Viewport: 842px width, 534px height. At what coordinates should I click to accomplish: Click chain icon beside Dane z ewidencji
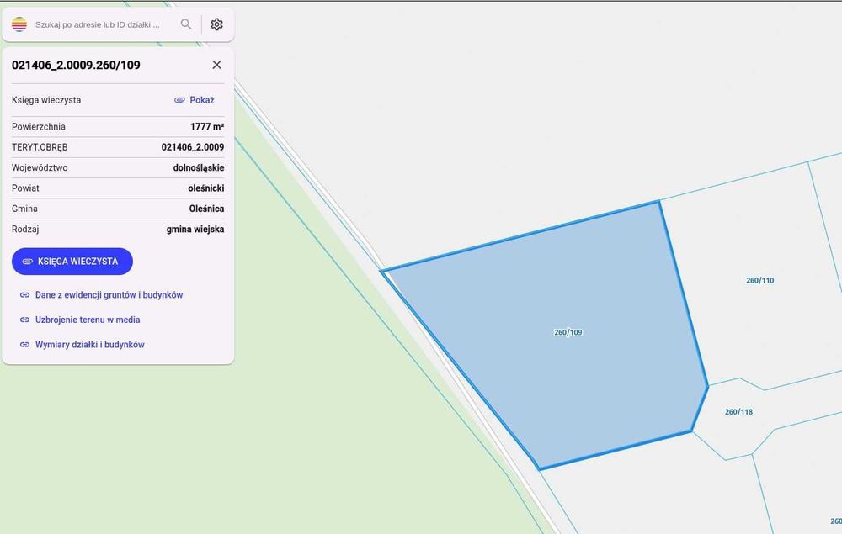pos(24,295)
